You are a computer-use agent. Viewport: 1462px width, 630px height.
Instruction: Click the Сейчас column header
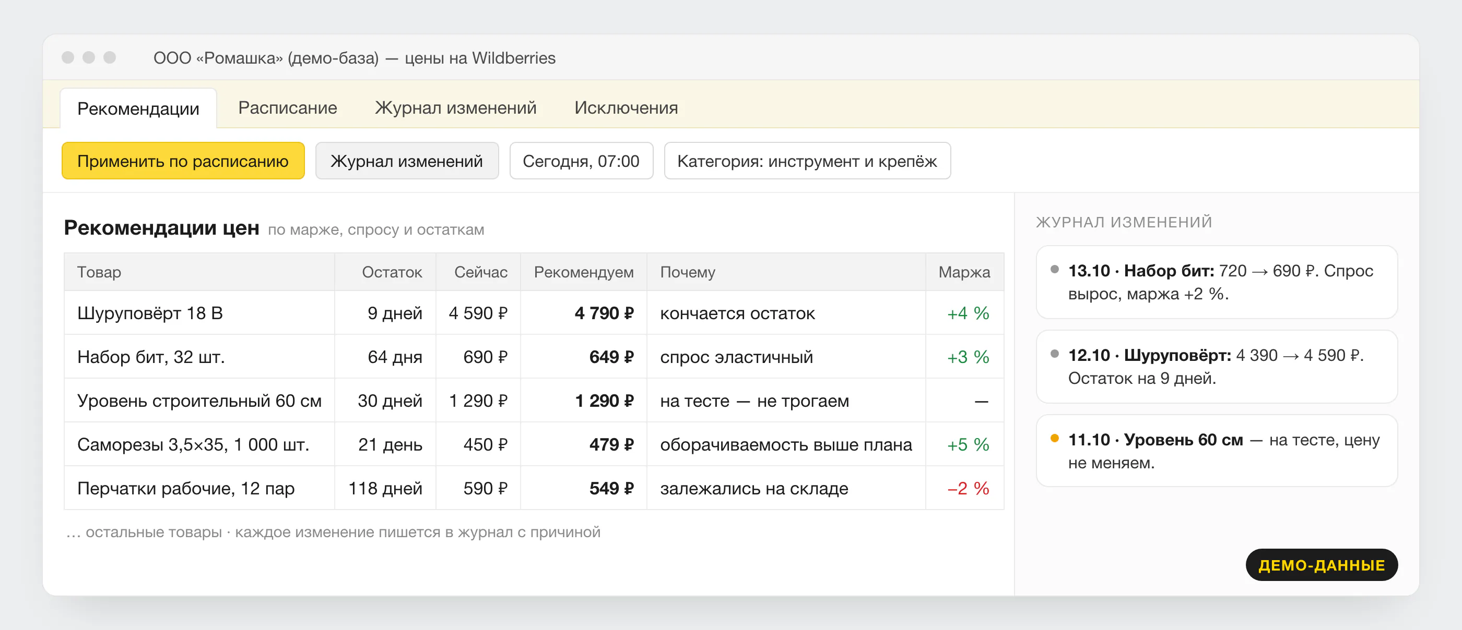tap(478, 272)
